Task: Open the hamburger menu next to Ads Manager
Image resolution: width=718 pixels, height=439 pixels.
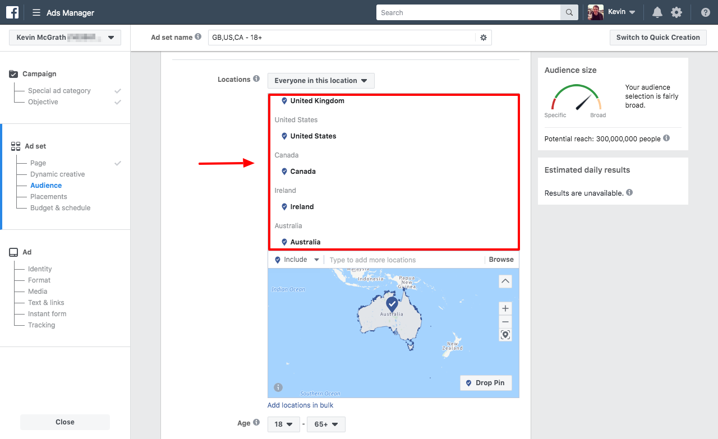Action: 36,13
